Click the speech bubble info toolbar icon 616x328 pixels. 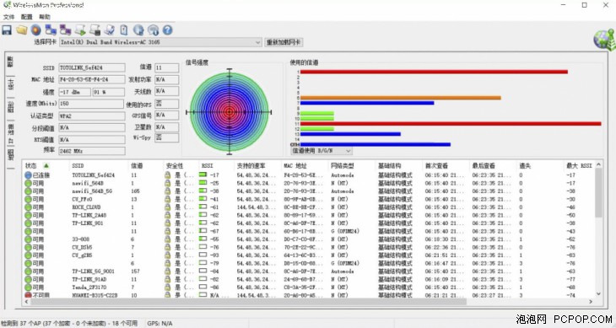pos(154,30)
